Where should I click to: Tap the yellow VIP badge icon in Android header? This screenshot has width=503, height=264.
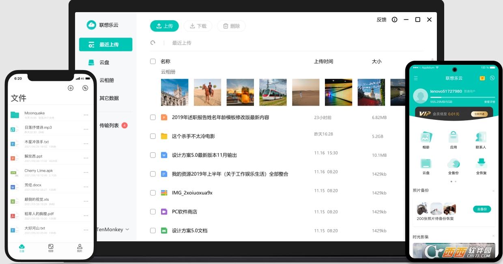482,78
